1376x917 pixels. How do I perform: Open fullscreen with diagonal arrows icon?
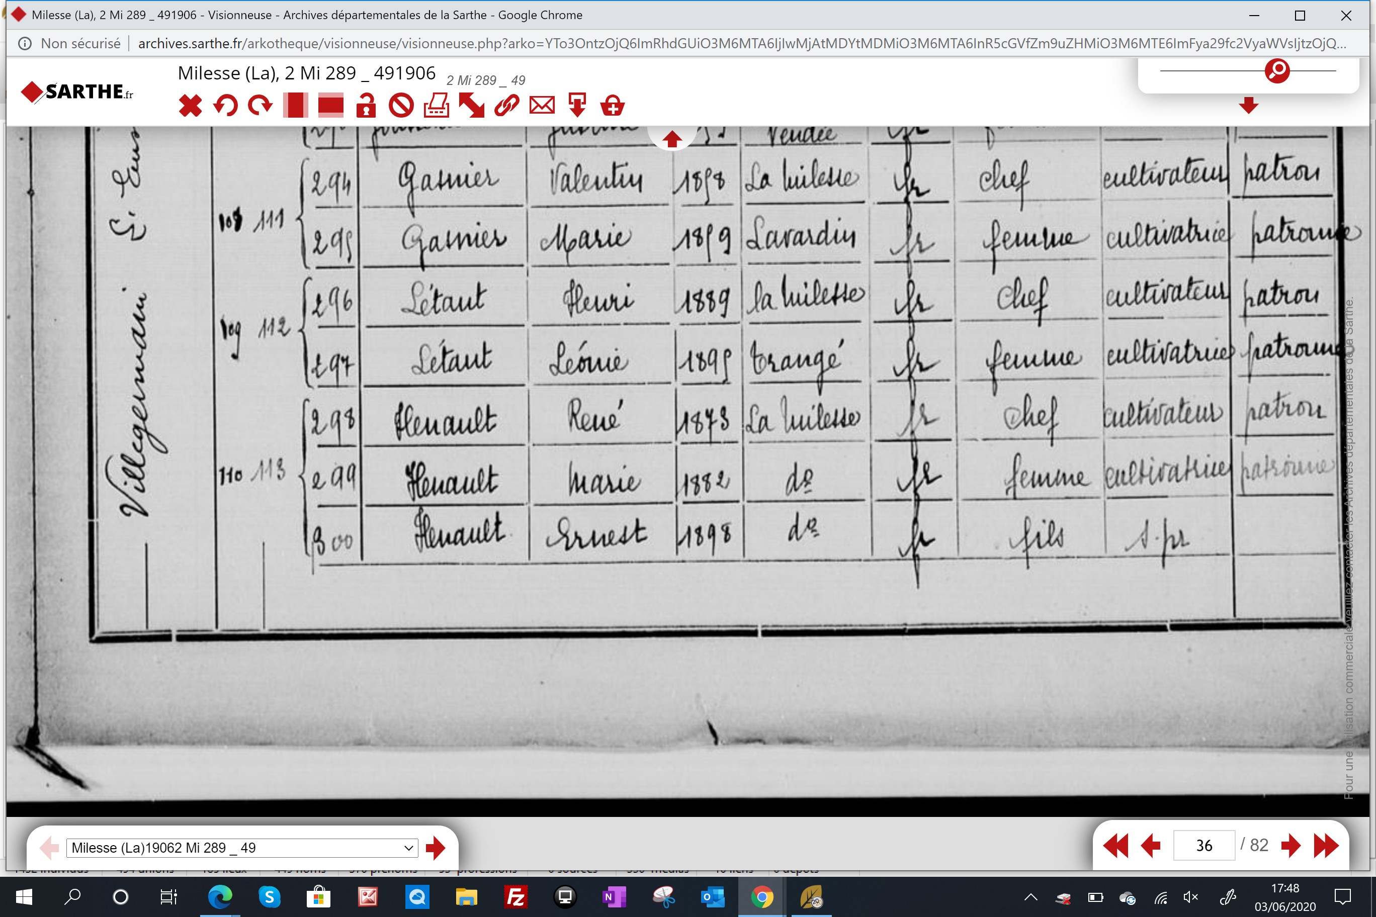[x=472, y=106]
